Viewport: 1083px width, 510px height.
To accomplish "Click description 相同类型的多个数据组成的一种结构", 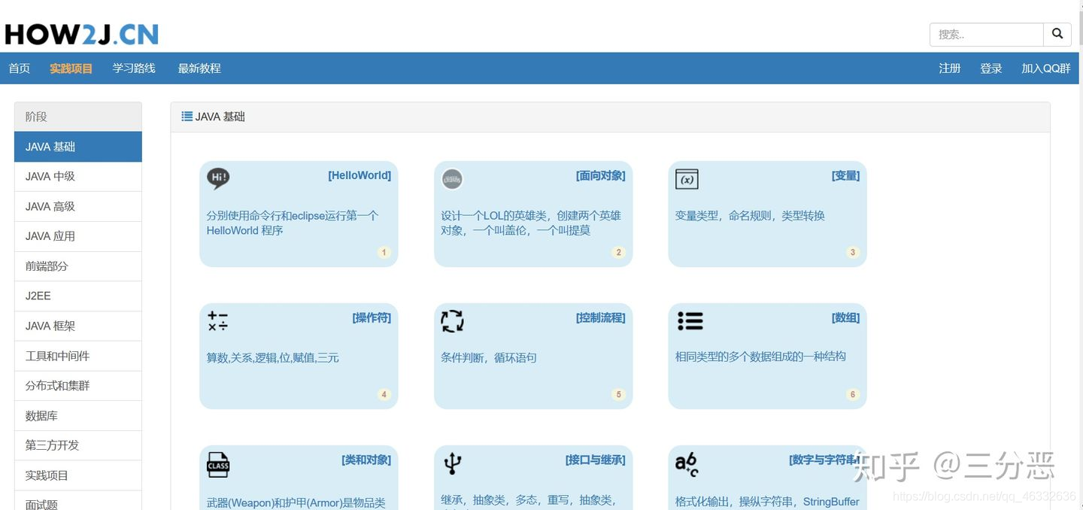I will coord(760,357).
